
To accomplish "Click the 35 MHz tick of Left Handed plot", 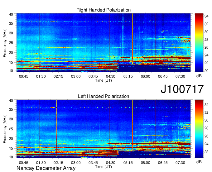I will click(x=11, y=109).
